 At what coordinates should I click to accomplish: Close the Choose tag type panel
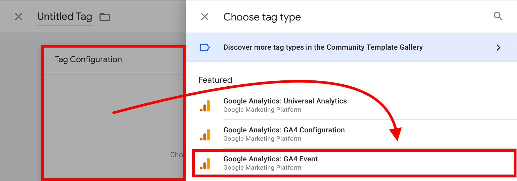[205, 17]
